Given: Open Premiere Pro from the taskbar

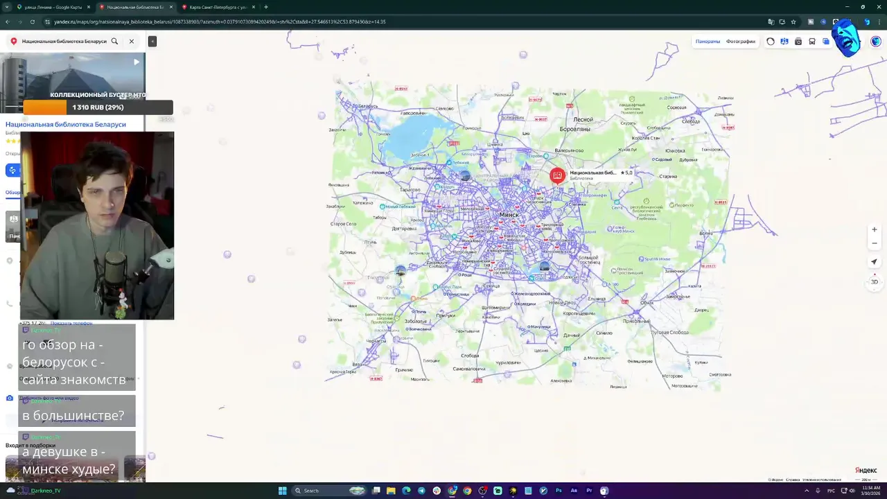Looking at the screenshot, I should 589,491.
